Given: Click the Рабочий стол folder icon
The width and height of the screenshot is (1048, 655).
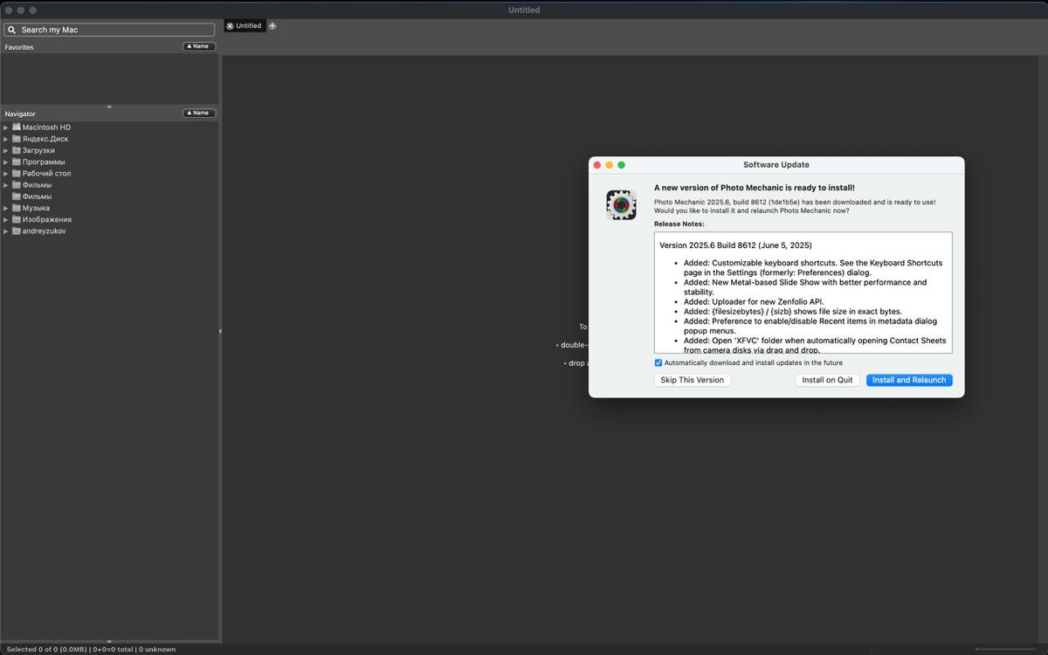Looking at the screenshot, I should pyautogui.click(x=16, y=173).
